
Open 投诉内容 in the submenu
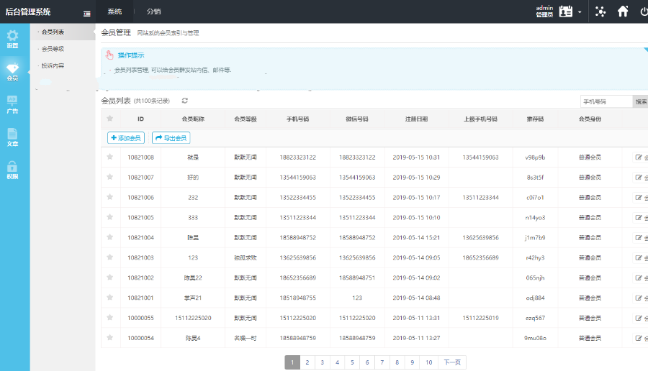coord(53,65)
